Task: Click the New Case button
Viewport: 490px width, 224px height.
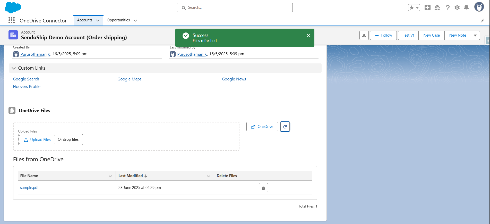Action: click(432, 35)
